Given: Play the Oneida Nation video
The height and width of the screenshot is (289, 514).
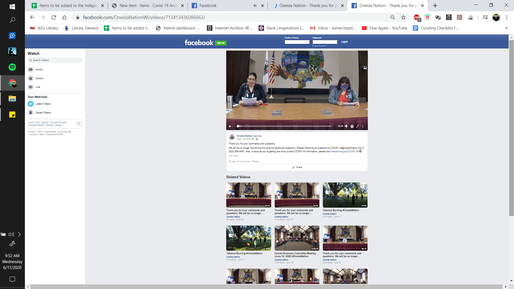Looking at the screenshot, I should click(x=230, y=126).
